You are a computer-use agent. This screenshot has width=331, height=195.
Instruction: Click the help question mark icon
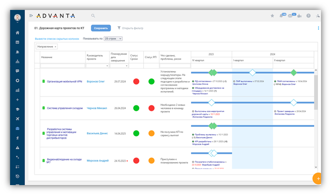click(309, 15)
